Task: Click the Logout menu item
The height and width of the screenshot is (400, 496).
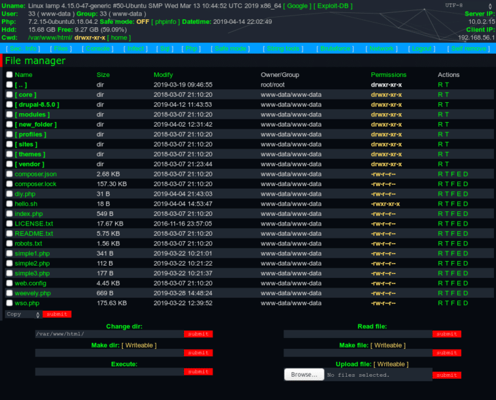Action: click(x=422, y=48)
